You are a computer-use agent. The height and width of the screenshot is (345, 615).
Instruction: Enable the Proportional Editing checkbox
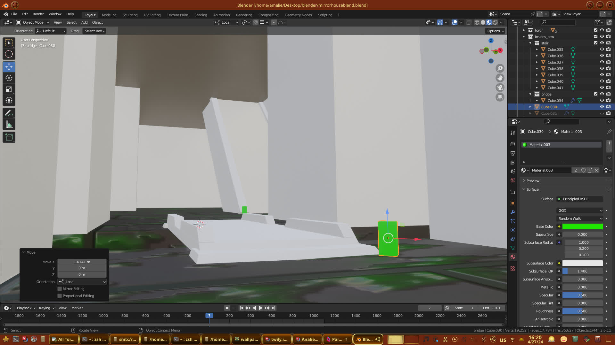click(x=60, y=296)
